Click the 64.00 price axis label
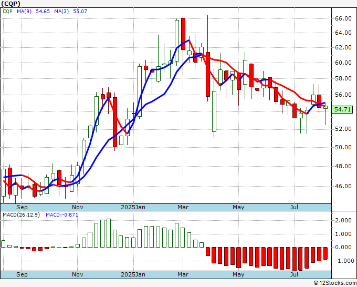357x287 pixels. point(343,33)
